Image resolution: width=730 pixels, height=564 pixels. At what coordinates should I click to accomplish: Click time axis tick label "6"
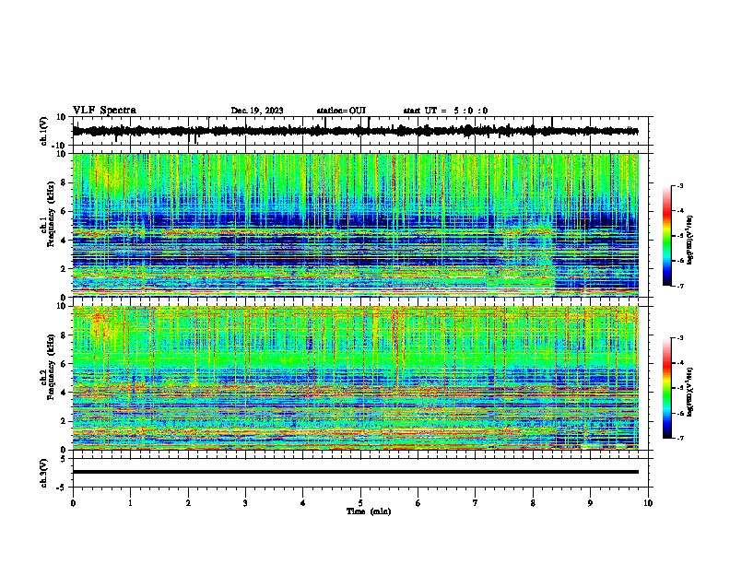click(x=418, y=503)
